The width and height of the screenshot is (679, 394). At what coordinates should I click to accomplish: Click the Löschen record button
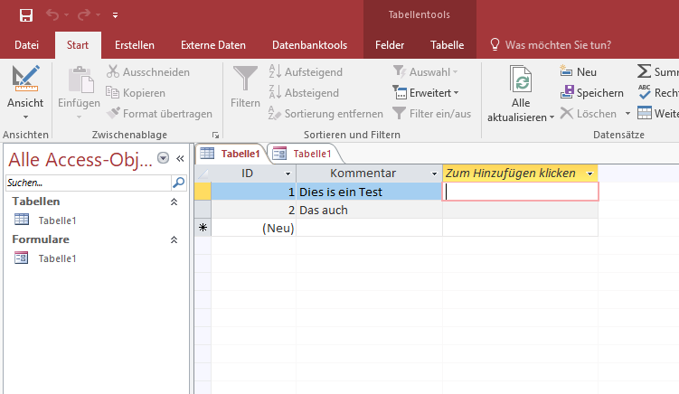588,114
